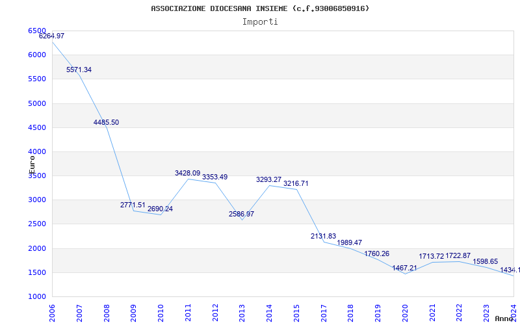
Task: Click the data label 3353.49
Action: 215,177
